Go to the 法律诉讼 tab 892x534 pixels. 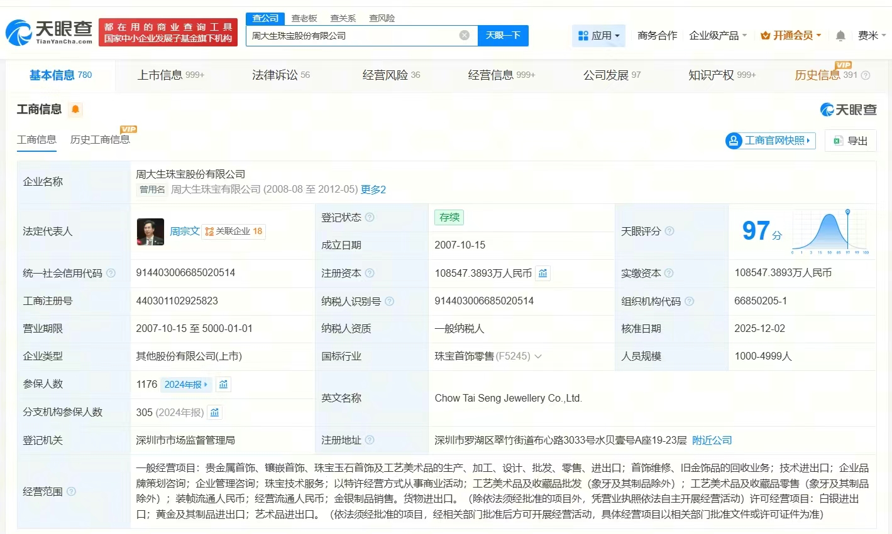coord(281,75)
